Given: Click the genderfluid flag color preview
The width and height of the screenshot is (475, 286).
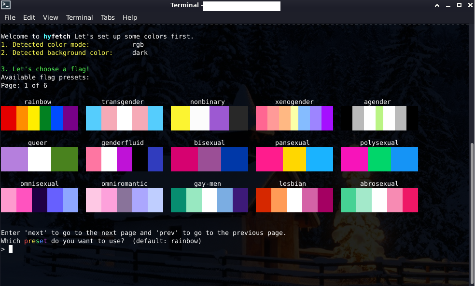Looking at the screenshot, I should (x=125, y=159).
